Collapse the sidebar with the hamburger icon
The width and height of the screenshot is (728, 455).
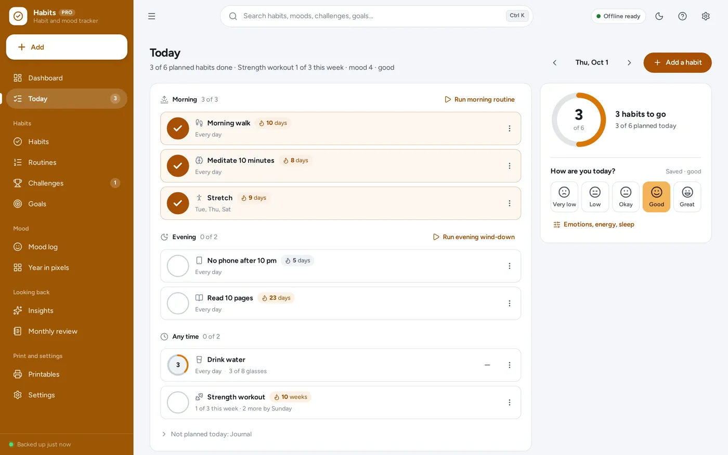pos(152,16)
